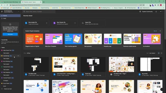Click the globe icon next to Explore Community
The image size is (166, 93).
[x=140, y=11]
